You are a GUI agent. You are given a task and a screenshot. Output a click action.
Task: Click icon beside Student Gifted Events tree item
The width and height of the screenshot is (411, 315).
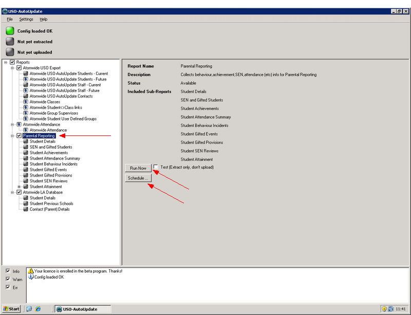[26, 170]
